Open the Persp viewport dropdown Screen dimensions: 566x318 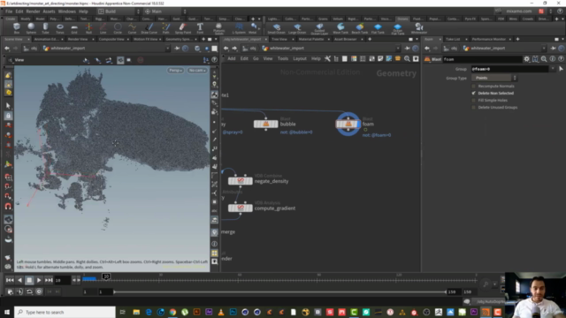pos(176,71)
